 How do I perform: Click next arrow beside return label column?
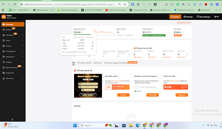pyautogui.click(x=129, y=54)
